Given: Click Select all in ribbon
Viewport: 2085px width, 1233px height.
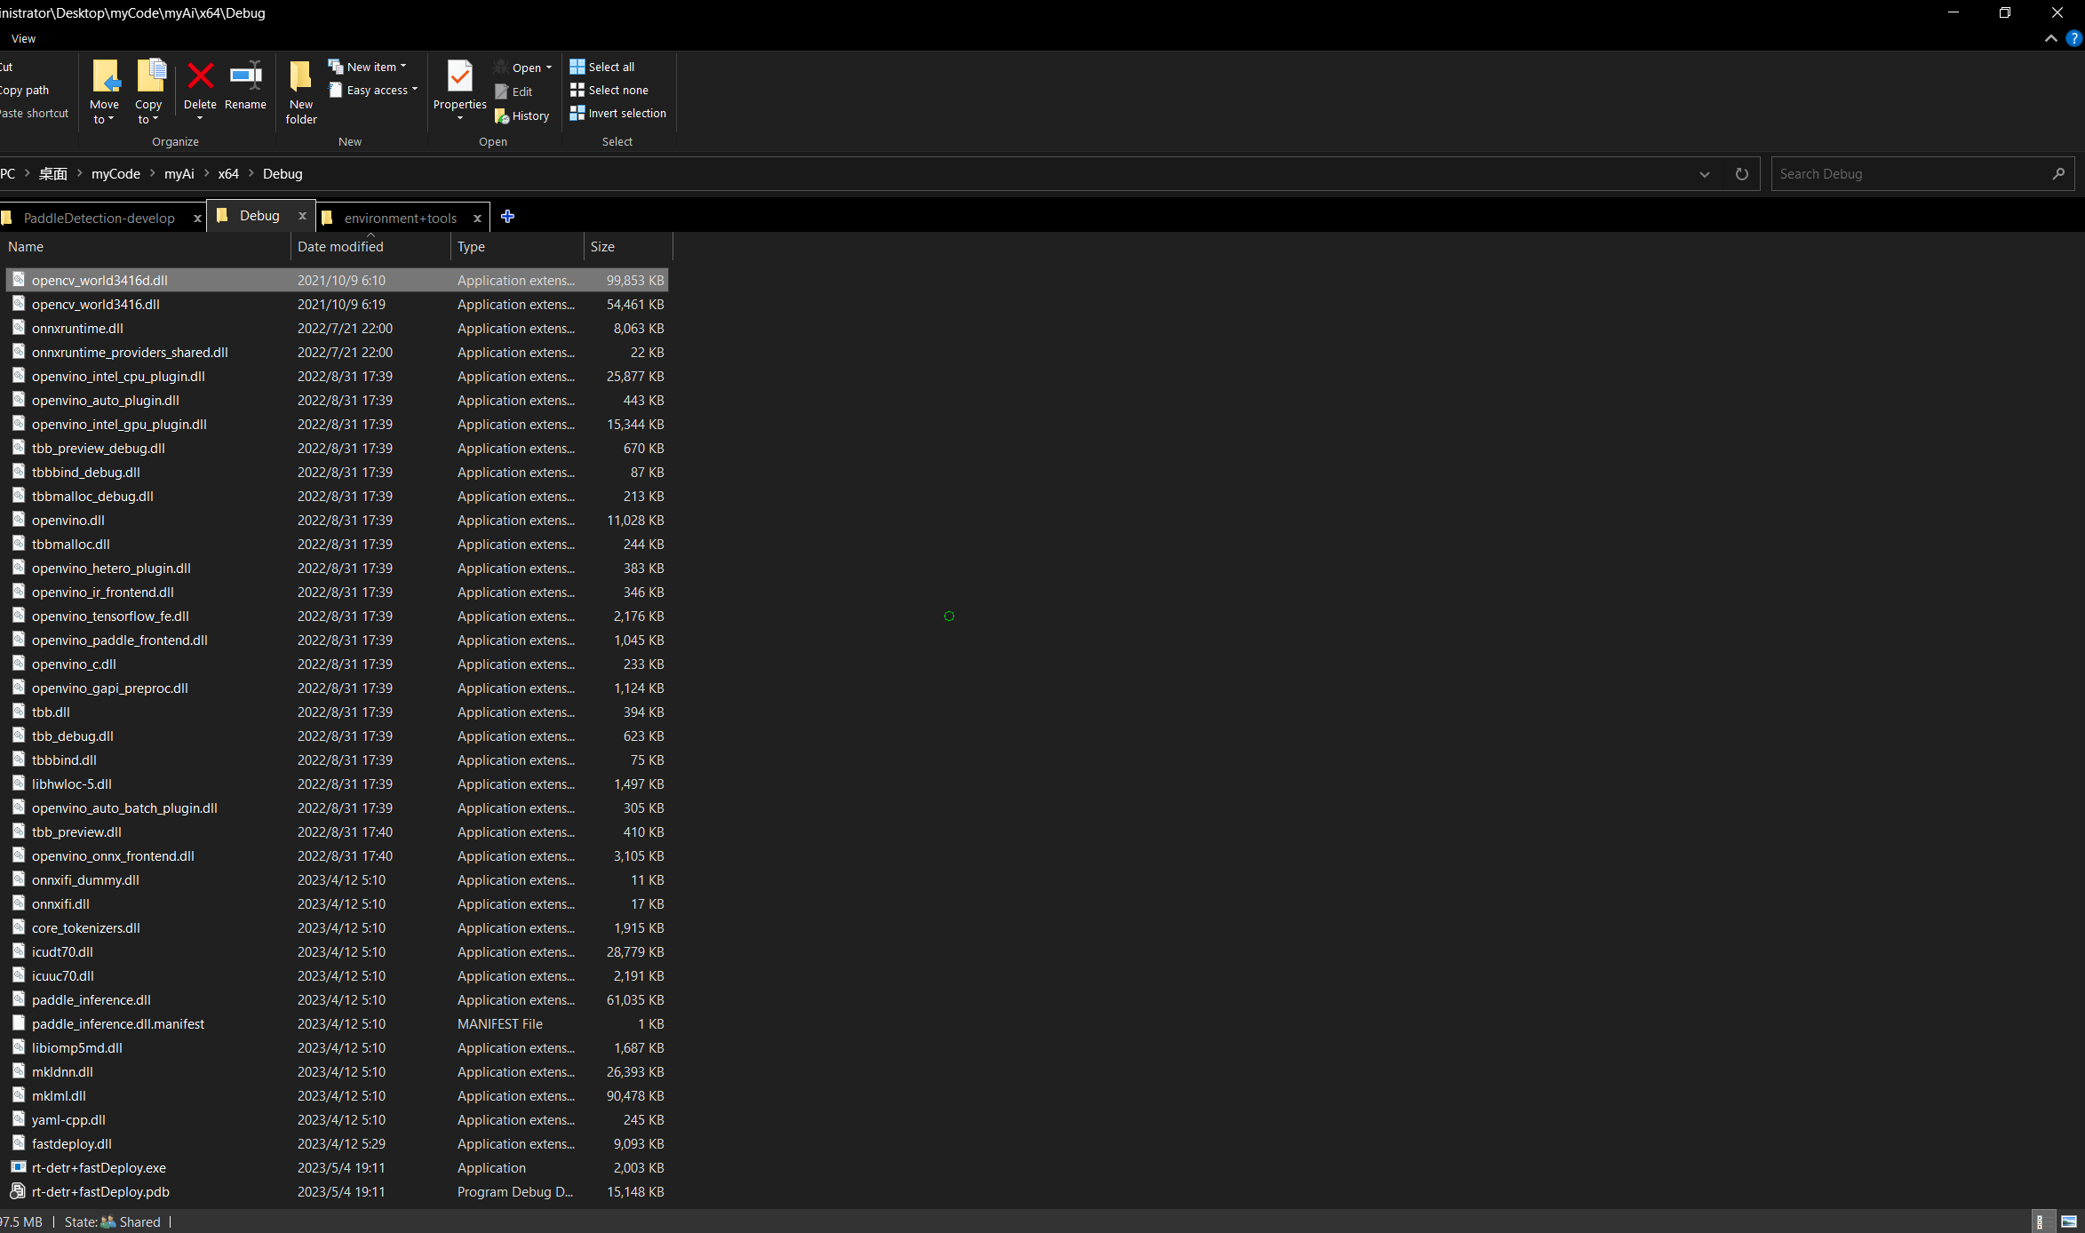Looking at the screenshot, I should (602, 67).
